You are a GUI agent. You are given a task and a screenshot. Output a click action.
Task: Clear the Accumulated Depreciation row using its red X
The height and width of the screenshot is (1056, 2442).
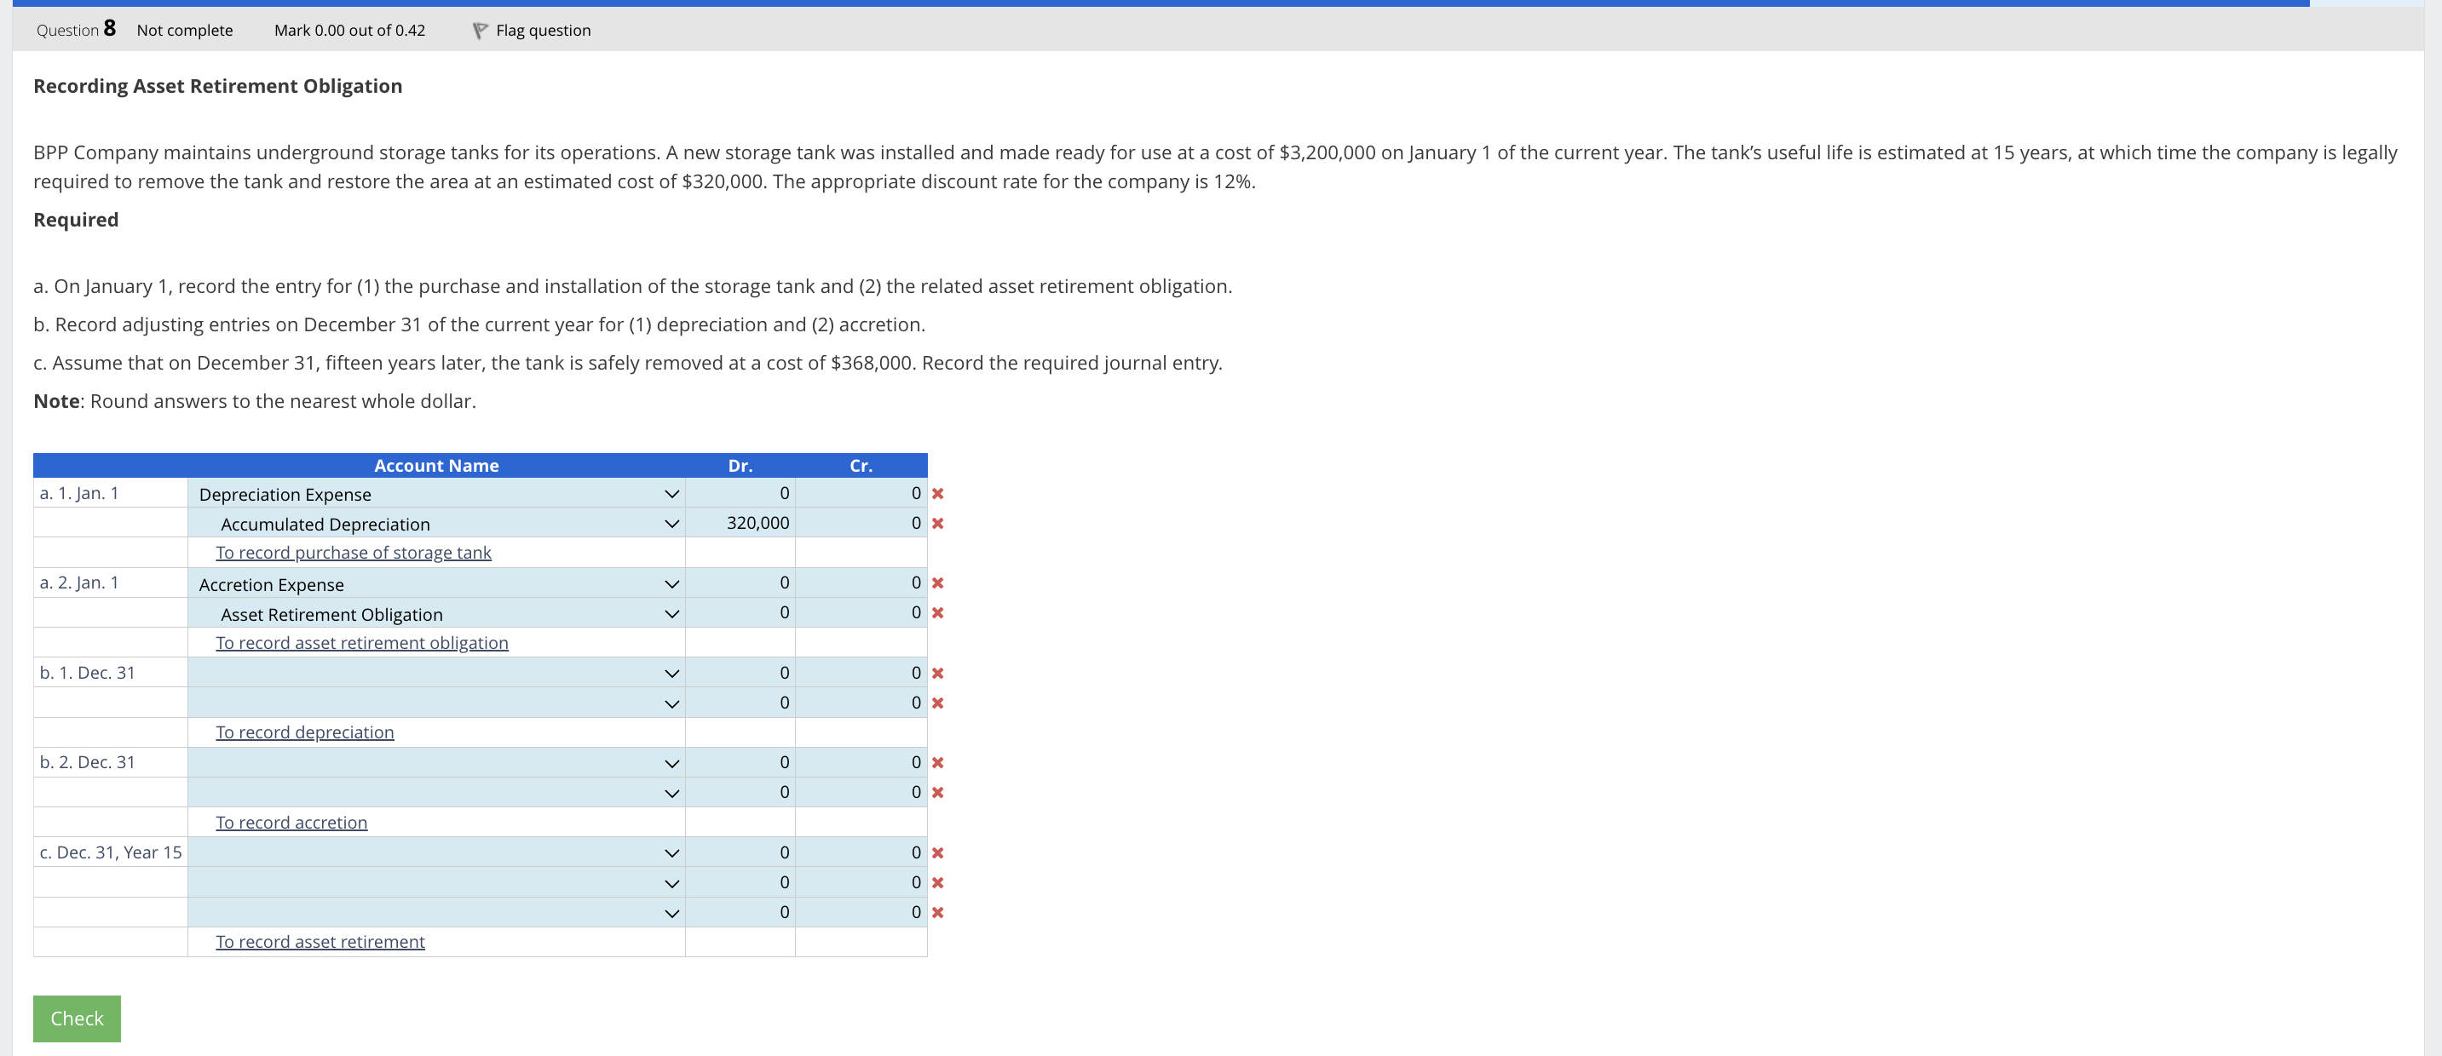[937, 523]
